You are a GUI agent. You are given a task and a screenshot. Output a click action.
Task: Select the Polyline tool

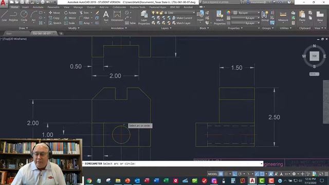coord(13,16)
